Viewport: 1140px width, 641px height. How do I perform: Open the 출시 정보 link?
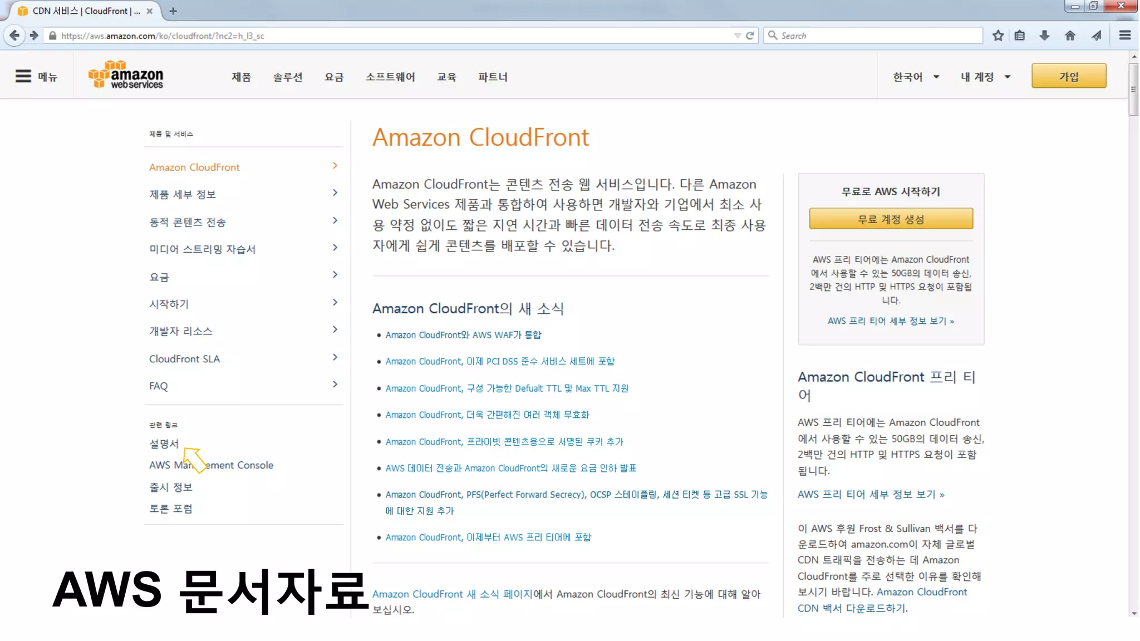[x=170, y=487]
